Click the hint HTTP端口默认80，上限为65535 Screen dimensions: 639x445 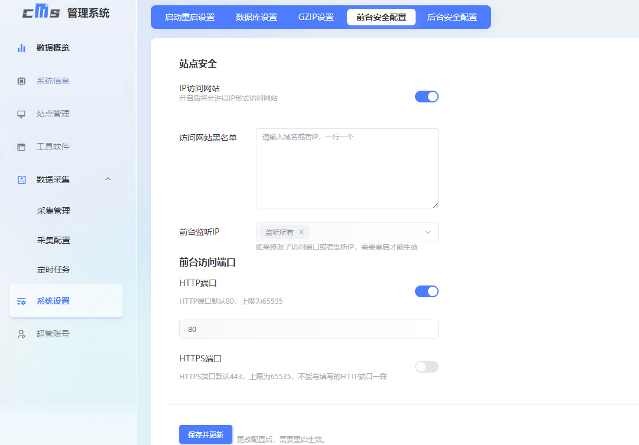point(231,301)
